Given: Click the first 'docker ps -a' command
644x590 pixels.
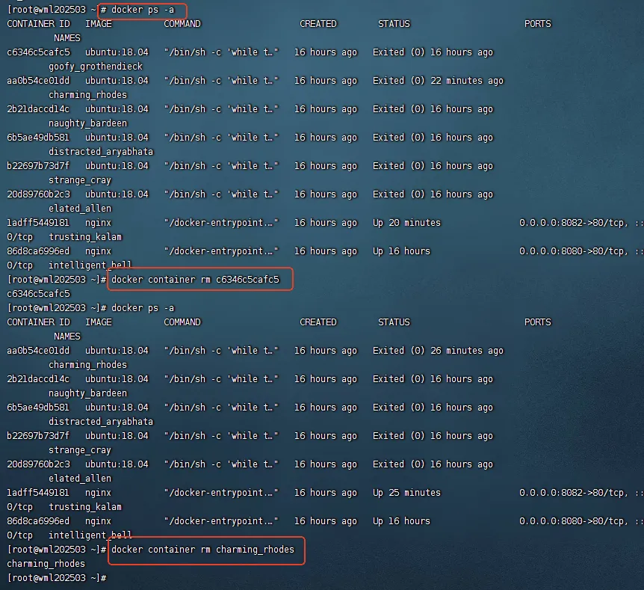Looking at the screenshot, I should pyautogui.click(x=143, y=10).
